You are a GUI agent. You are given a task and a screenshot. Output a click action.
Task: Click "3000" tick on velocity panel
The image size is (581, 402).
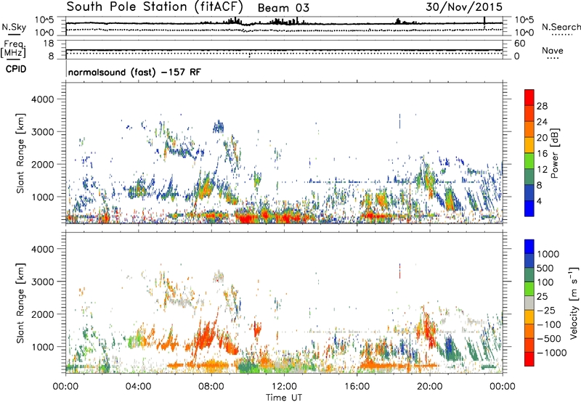click(43, 282)
